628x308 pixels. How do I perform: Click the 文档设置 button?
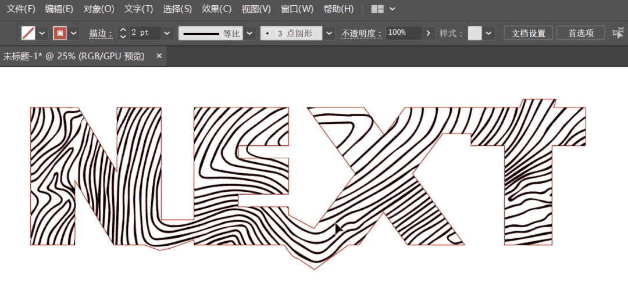(x=528, y=33)
